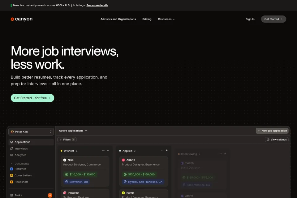Click the Ramp card title
The height and width of the screenshot is (198, 297).
point(130,193)
